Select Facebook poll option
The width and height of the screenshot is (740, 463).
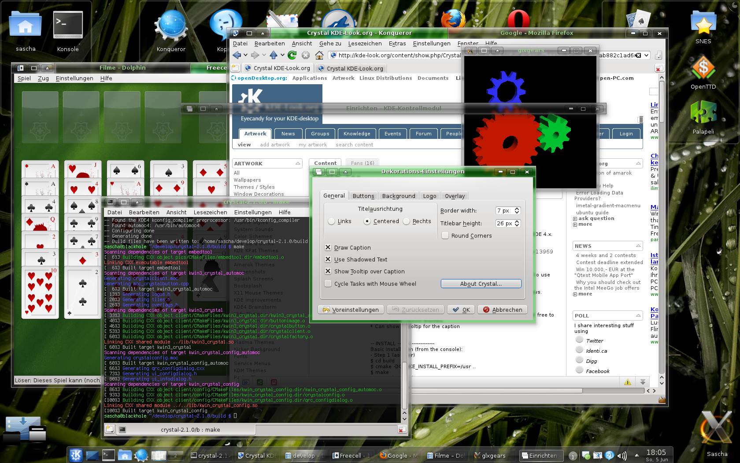tap(580, 370)
